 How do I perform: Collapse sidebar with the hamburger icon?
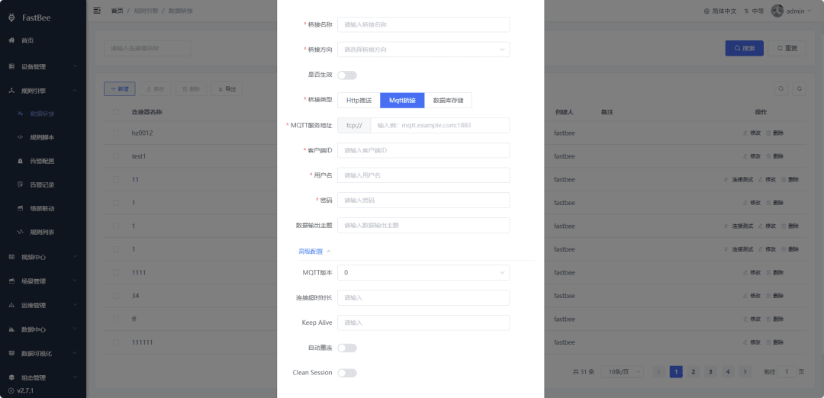(97, 11)
